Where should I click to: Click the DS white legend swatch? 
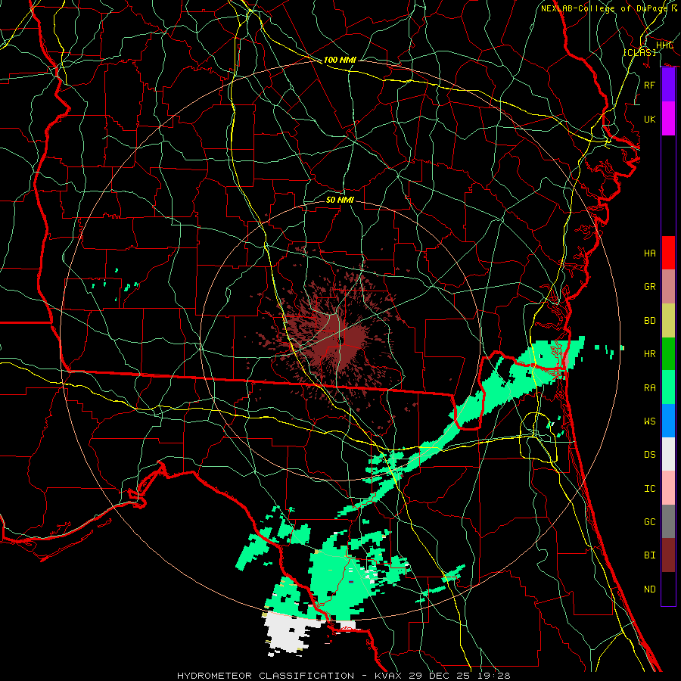[668, 454]
